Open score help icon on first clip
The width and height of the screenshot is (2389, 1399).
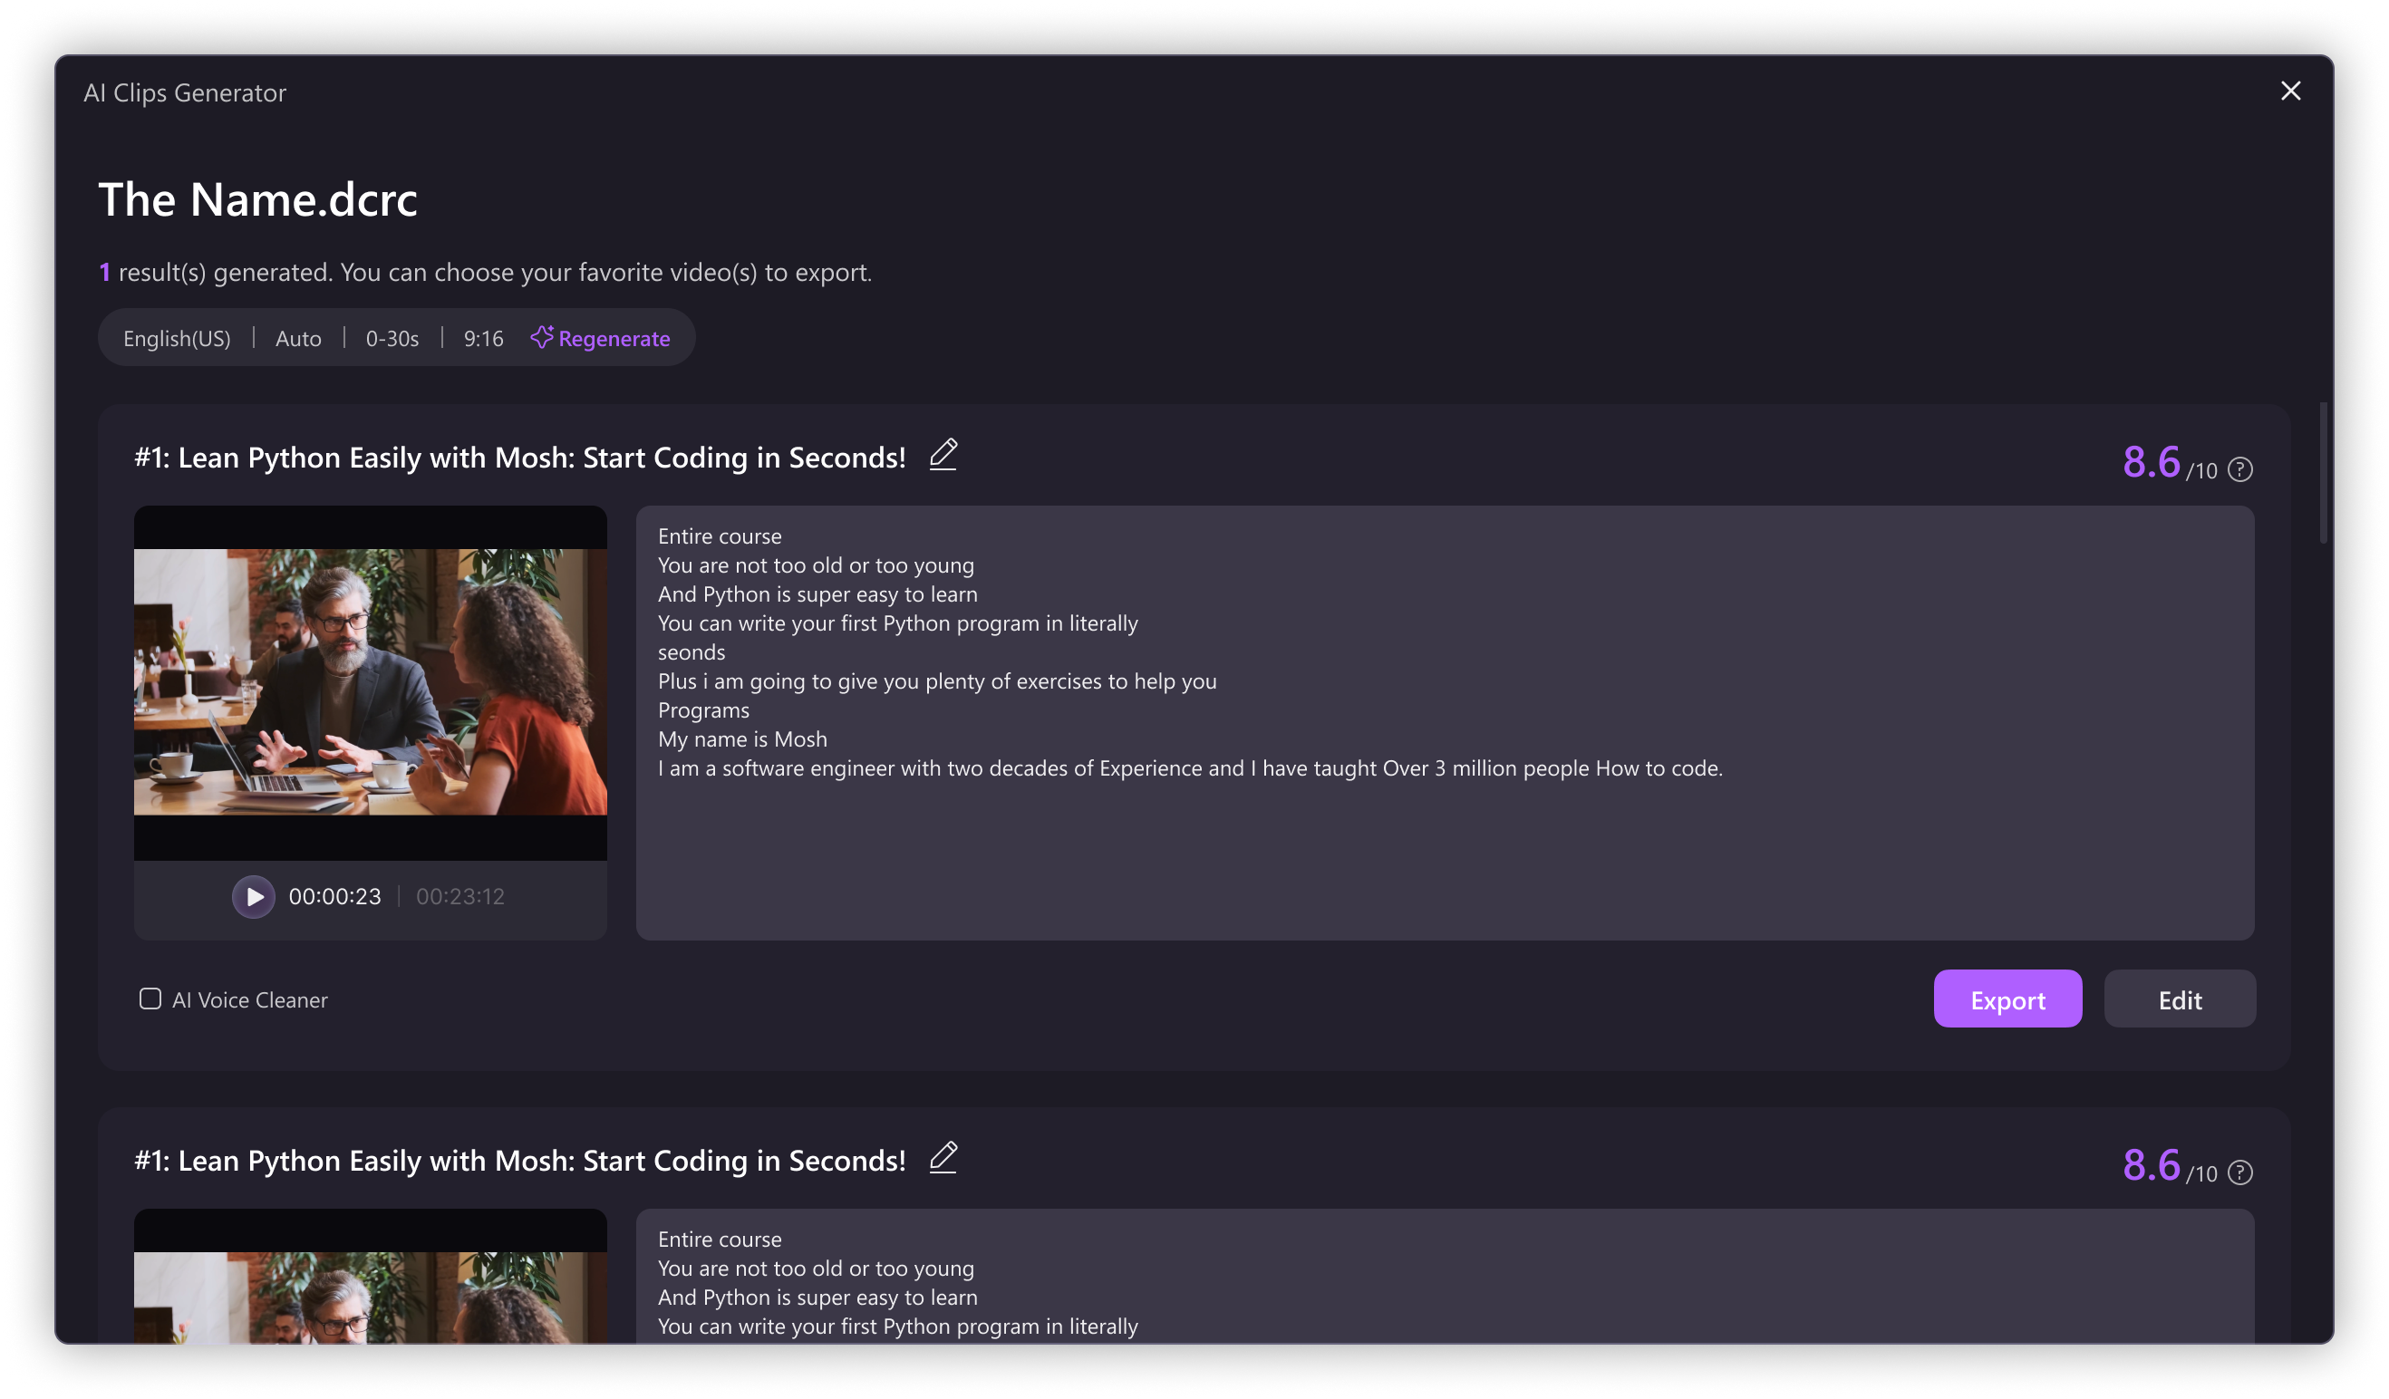pyautogui.click(x=2239, y=470)
